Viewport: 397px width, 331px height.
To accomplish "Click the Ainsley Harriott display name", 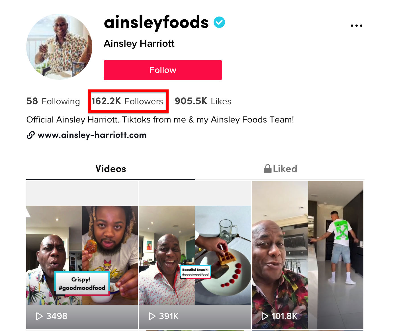I will (139, 44).
